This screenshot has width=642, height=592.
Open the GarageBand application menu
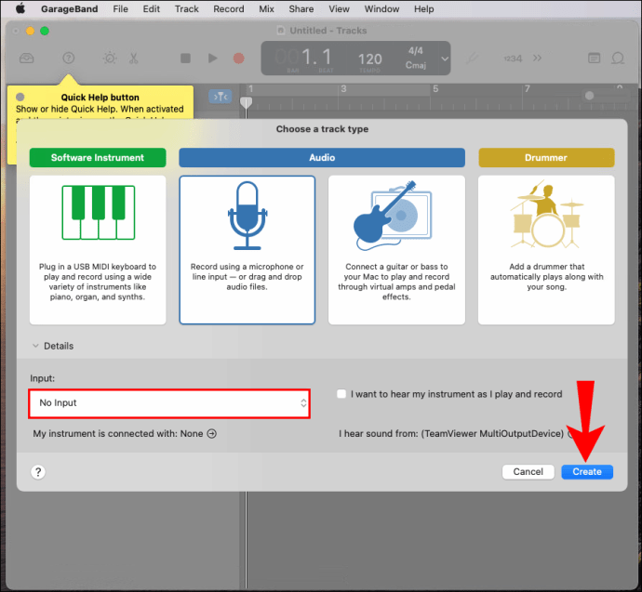69,9
